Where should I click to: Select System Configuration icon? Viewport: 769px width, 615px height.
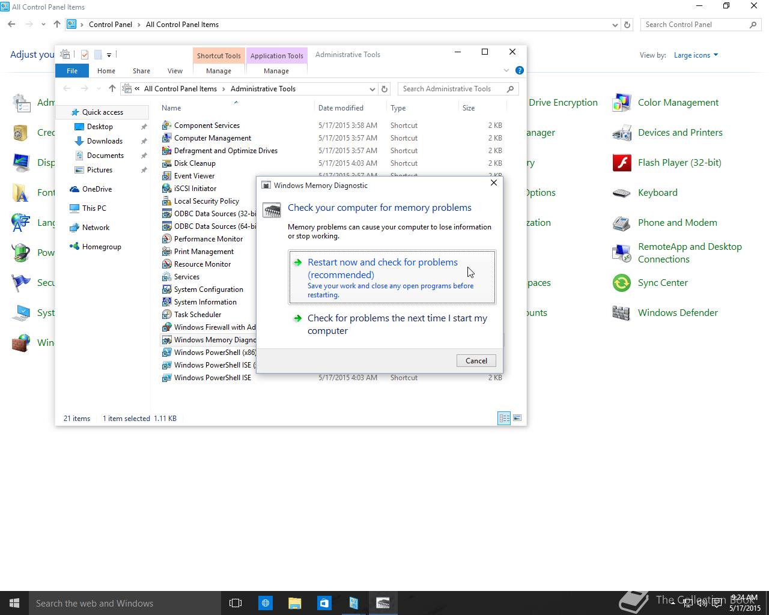[x=166, y=289]
